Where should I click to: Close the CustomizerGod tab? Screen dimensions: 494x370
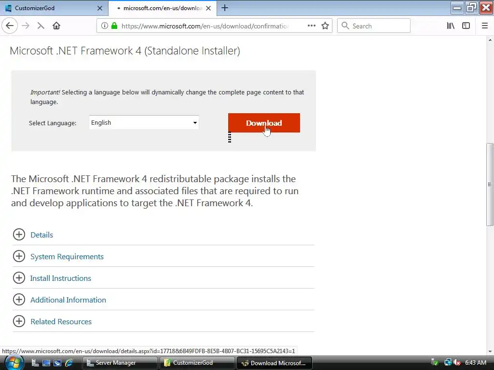point(100,8)
